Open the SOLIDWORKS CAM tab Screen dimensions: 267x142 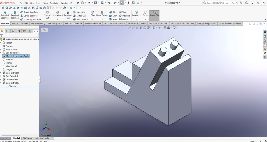point(158,23)
